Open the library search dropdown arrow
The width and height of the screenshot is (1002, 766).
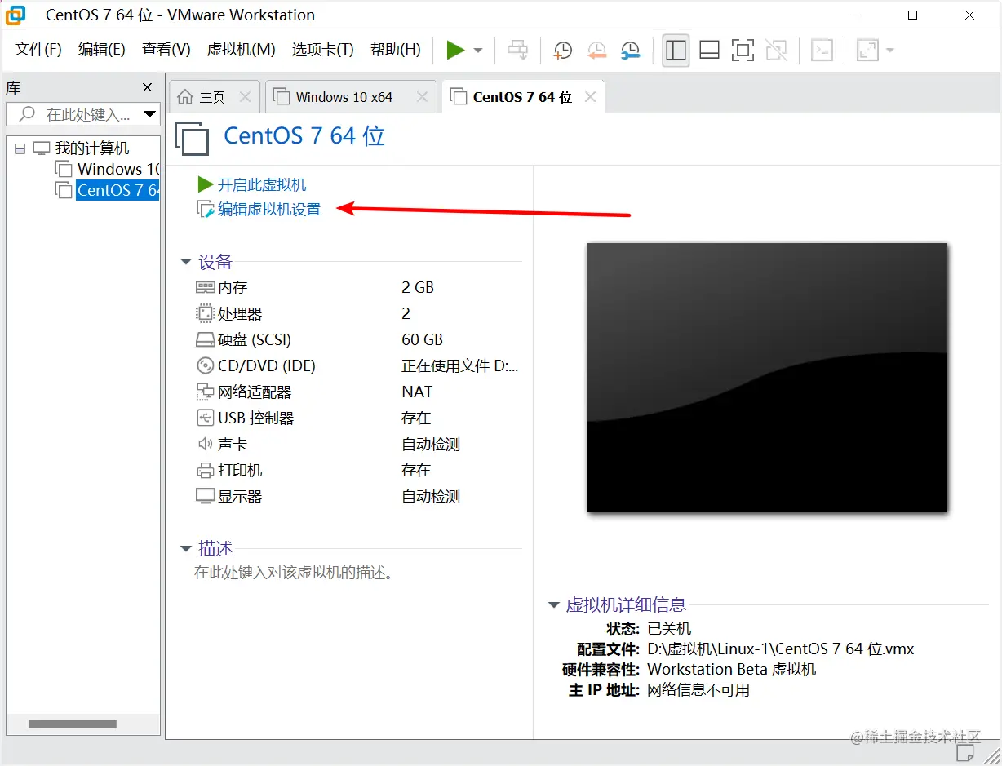[149, 114]
